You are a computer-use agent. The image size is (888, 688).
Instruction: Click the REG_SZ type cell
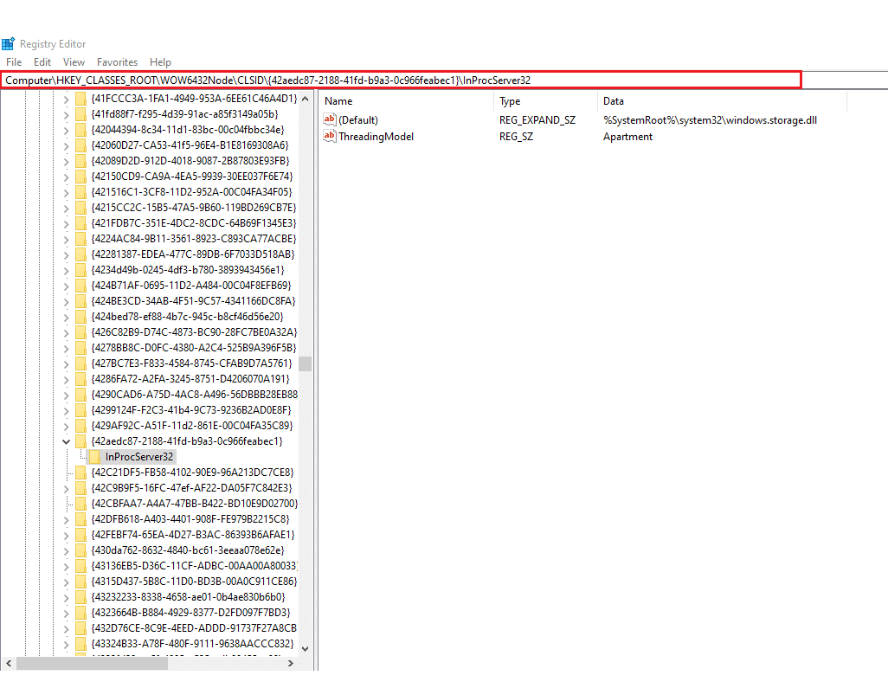coord(516,137)
